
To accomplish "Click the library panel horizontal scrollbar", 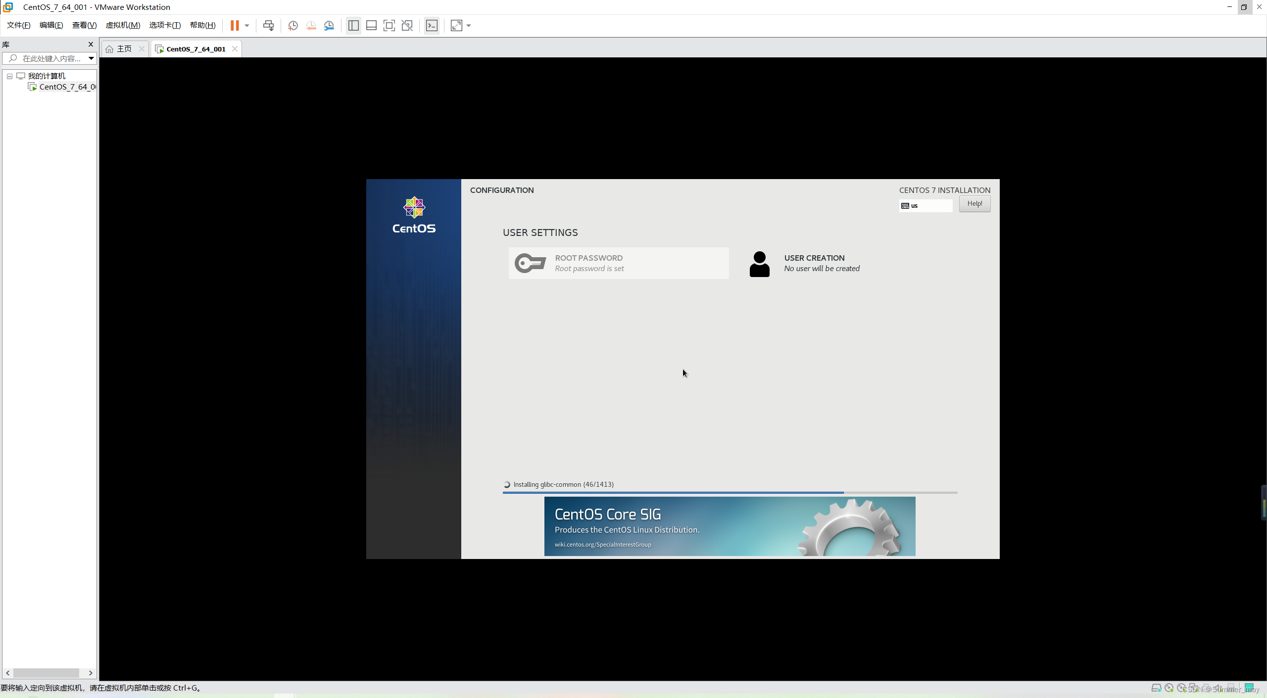I will point(46,673).
